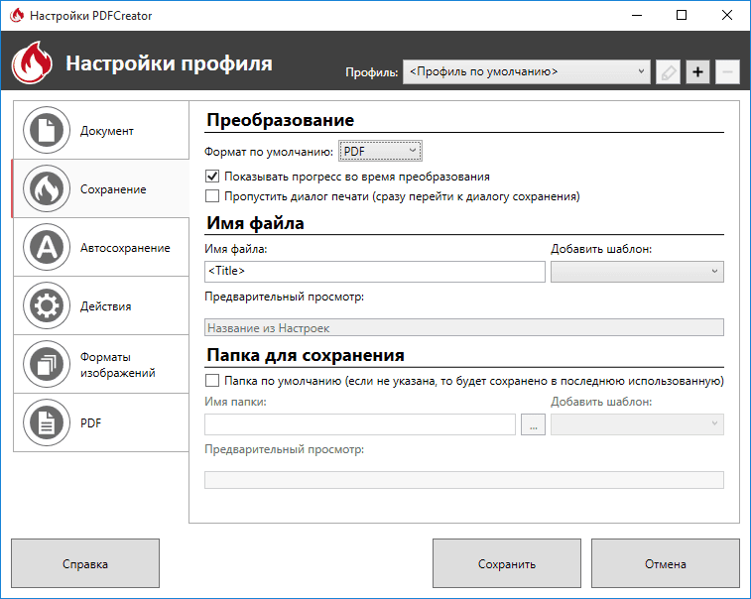Open Добавить шаблон dropdown for file name

pos(637,272)
